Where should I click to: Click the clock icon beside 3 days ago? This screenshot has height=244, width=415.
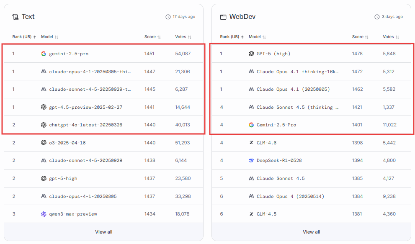pos(377,17)
